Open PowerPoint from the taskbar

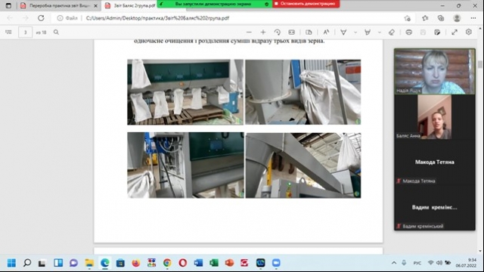(229, 263)
